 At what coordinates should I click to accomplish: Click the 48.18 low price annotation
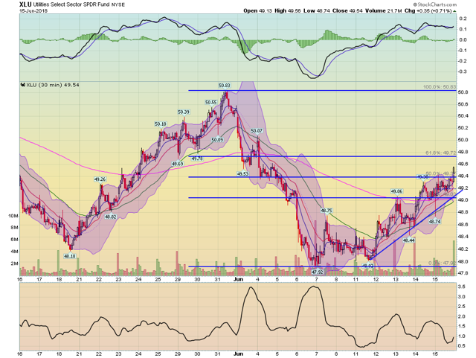tap(69, 256)
